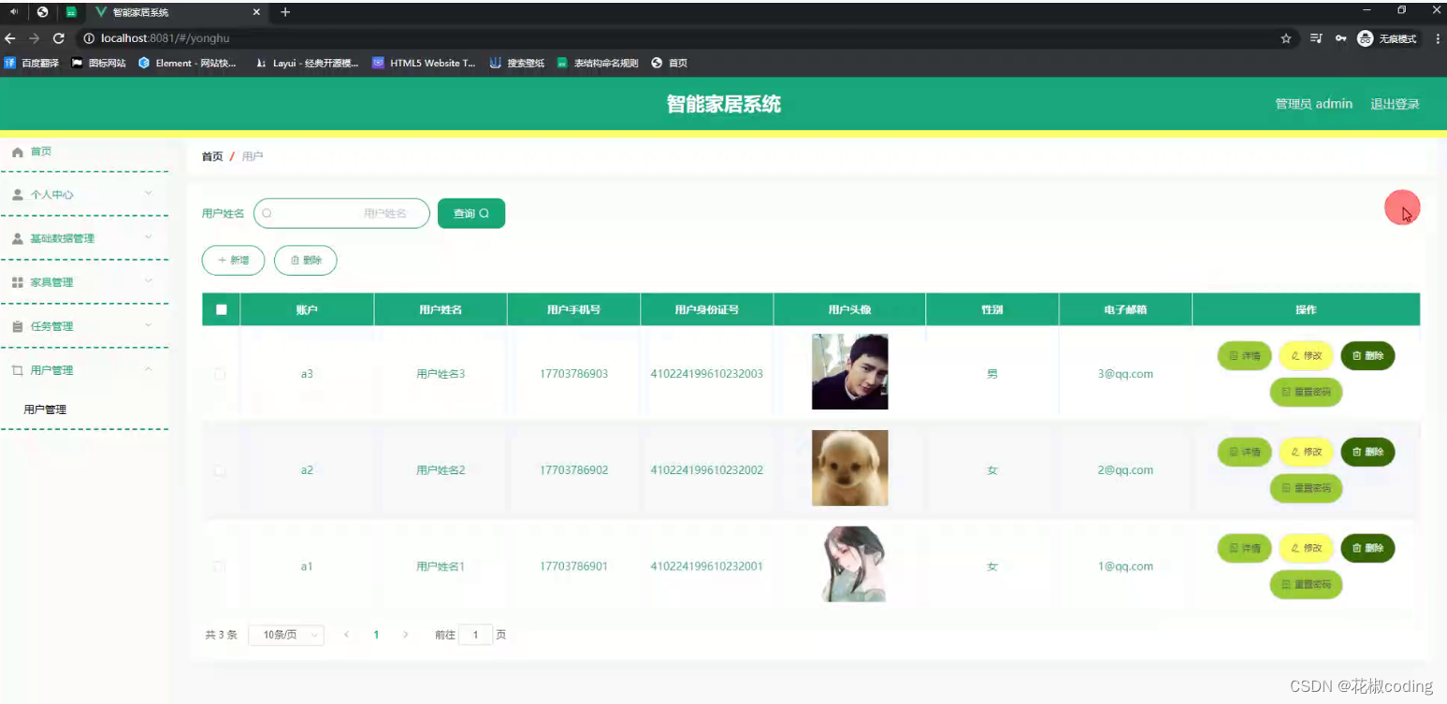Click the 用户管理 sidebar icon
The height and width of the screenshot is (704, 1447).
tap(16, 369)
